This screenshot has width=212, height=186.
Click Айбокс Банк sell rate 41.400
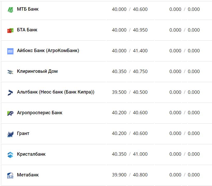pos(140,51)
